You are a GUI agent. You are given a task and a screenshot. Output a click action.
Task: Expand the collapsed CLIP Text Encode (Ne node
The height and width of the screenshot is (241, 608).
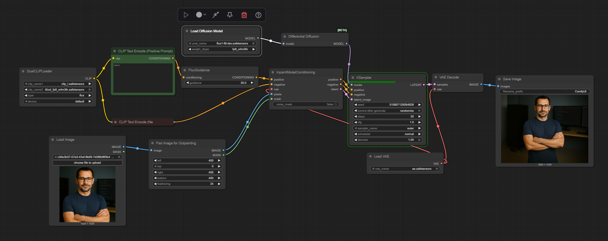coord(116,122)
